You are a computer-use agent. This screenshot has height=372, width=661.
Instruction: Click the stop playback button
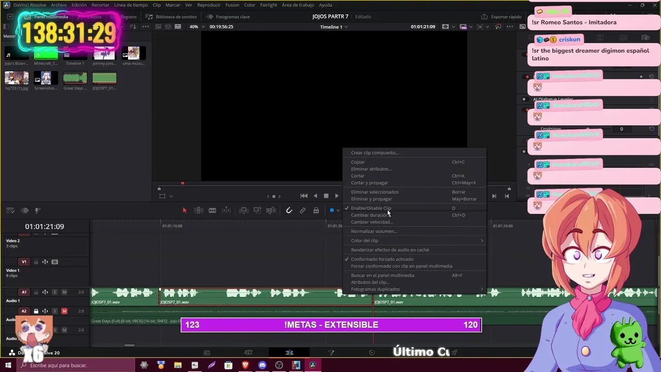point(326,196)
